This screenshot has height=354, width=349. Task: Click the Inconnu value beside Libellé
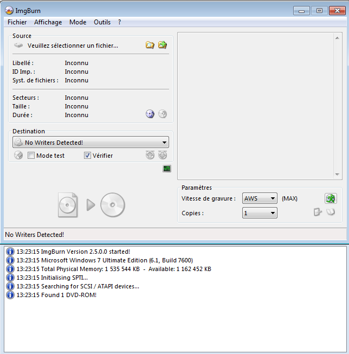(76, 63)
